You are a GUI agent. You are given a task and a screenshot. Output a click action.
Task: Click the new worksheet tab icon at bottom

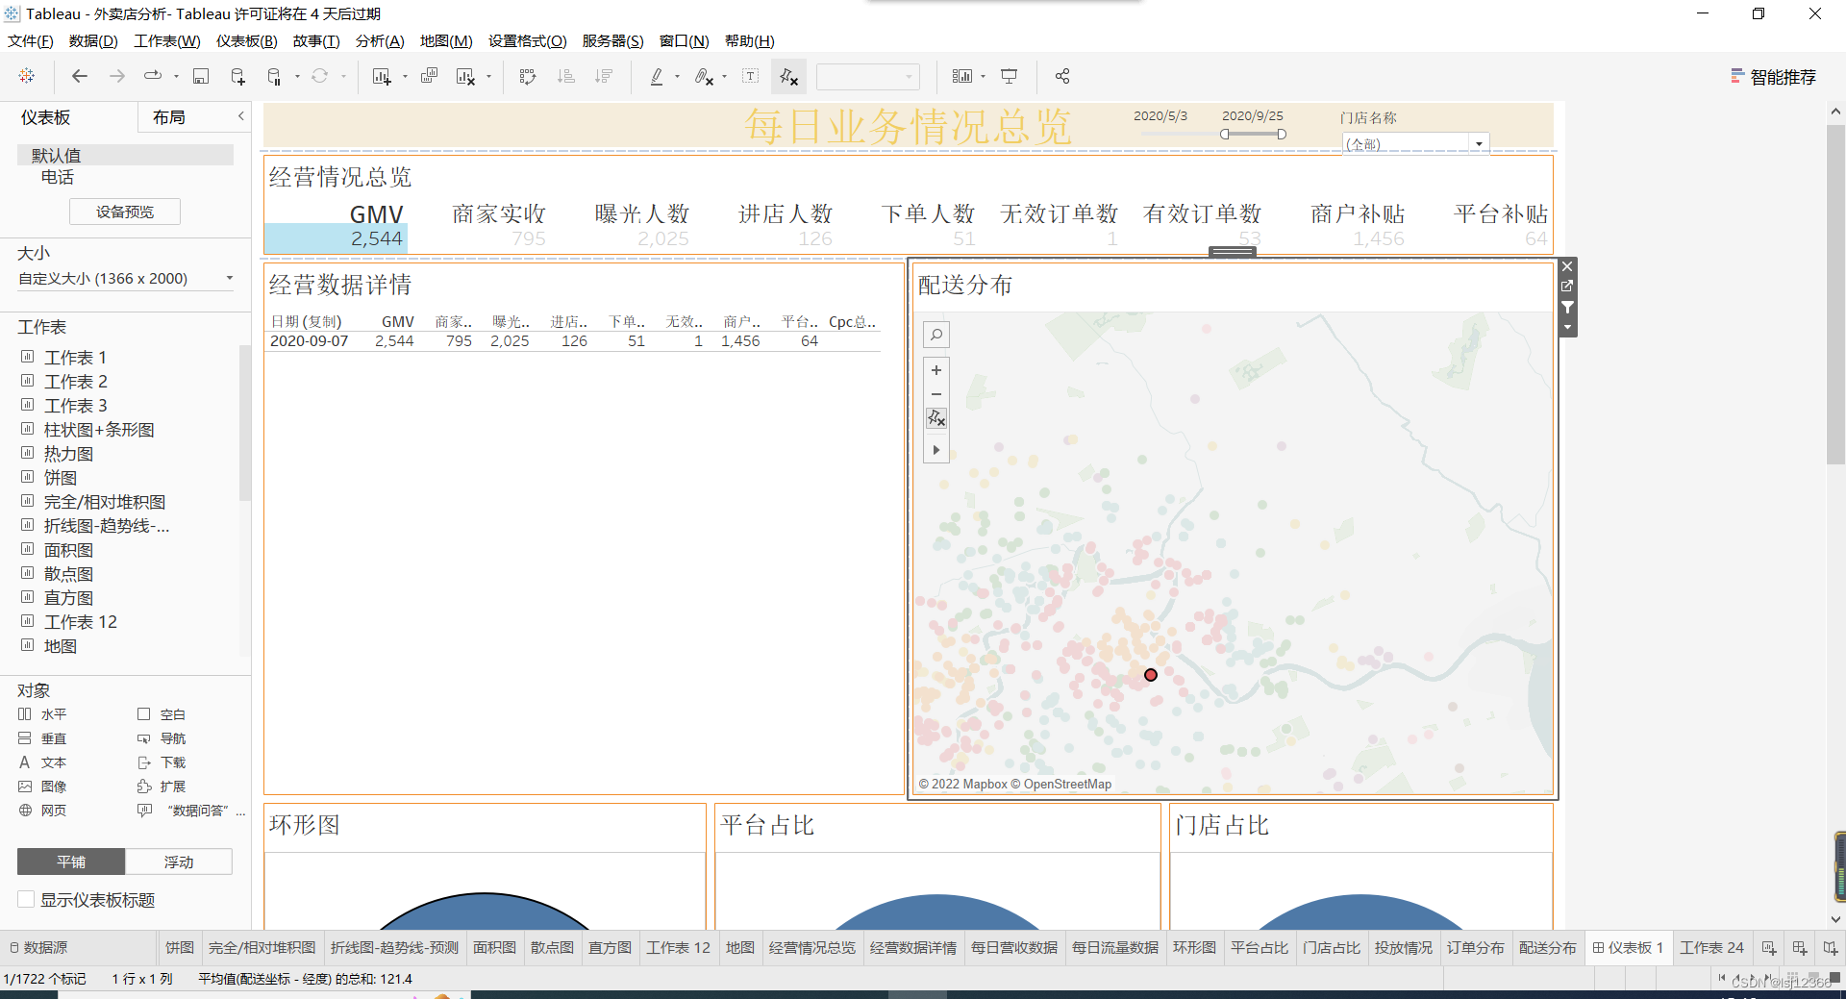[x=1769, y=947]
